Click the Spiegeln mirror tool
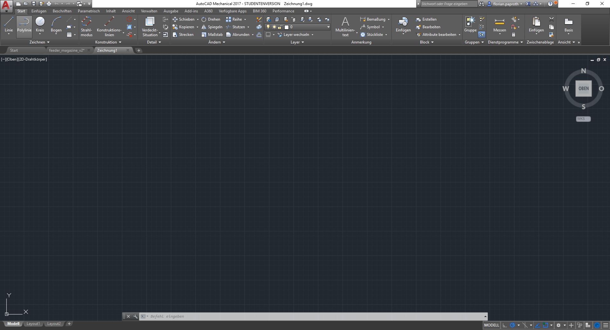The image size is (610, 330). 212,27
